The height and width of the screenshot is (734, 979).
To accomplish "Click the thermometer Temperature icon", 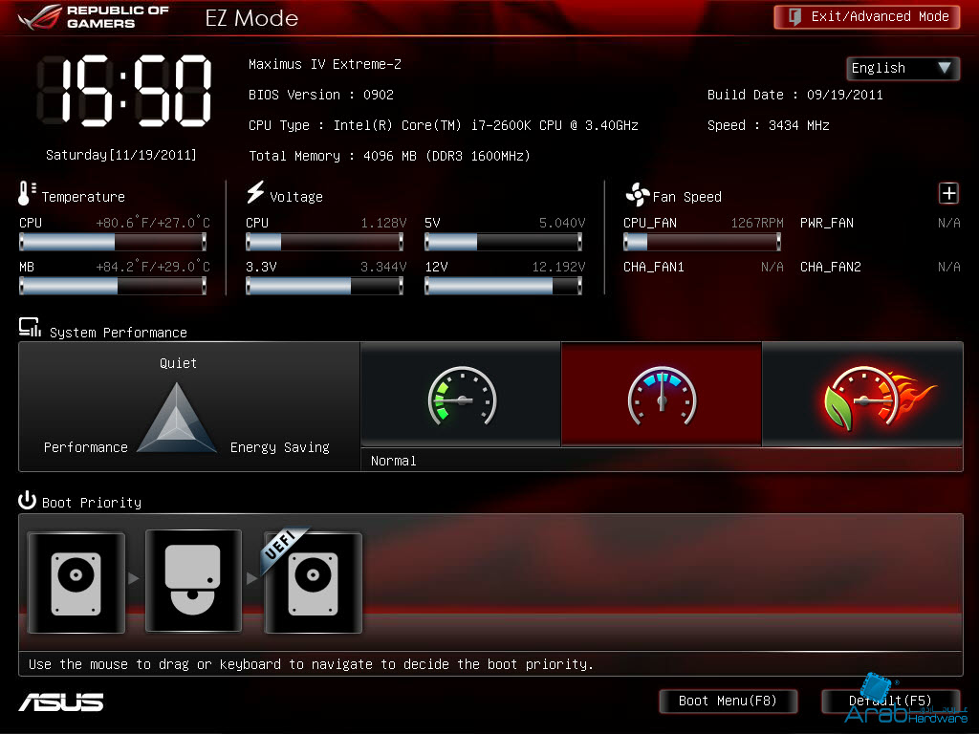I will pos(26,193).
